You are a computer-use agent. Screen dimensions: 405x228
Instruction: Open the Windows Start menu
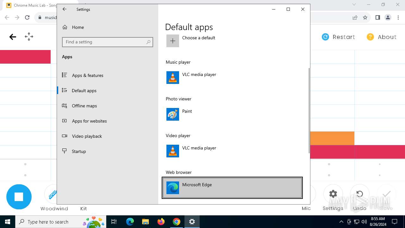tap(8, 222)
